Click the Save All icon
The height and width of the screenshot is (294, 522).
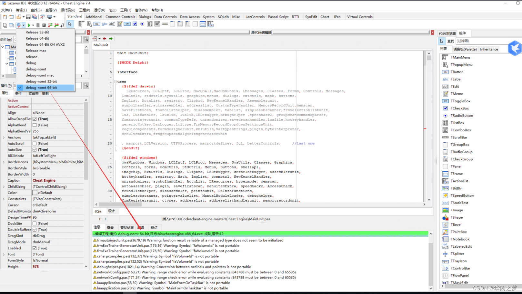(35, 17)
